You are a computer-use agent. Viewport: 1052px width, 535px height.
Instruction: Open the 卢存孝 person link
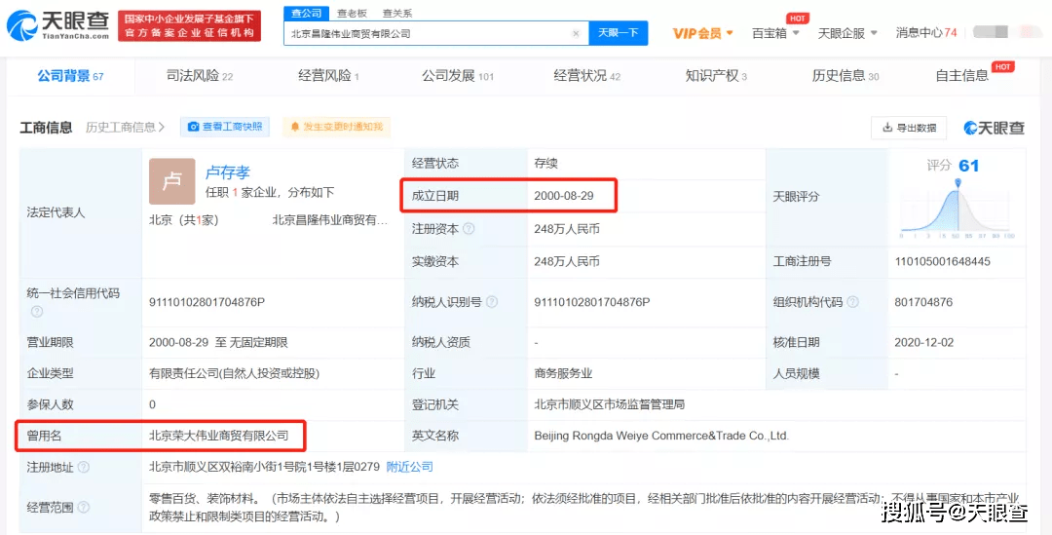click(227, 172)
